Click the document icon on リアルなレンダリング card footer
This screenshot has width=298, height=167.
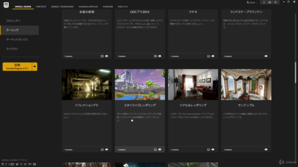[209, 149]
